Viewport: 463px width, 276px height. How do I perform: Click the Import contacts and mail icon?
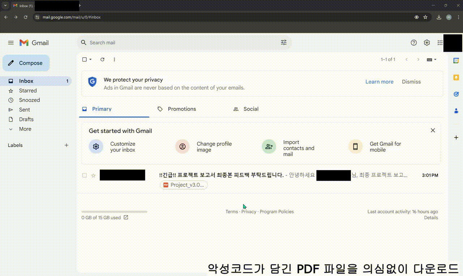click(x=269, y=147)
